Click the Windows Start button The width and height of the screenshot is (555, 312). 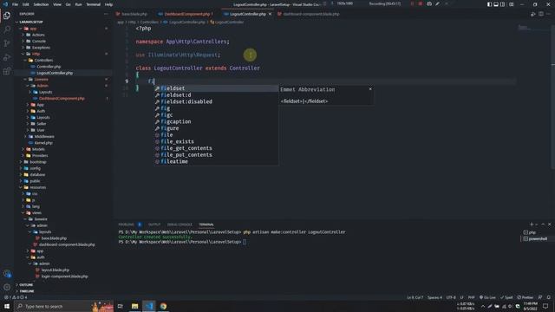7,306
